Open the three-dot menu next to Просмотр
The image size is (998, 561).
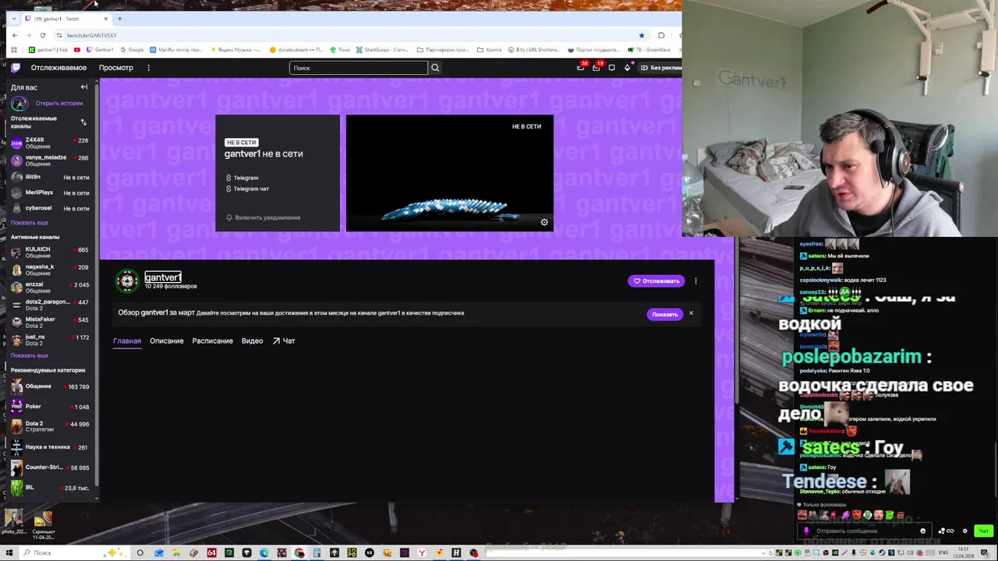point(148,68)
